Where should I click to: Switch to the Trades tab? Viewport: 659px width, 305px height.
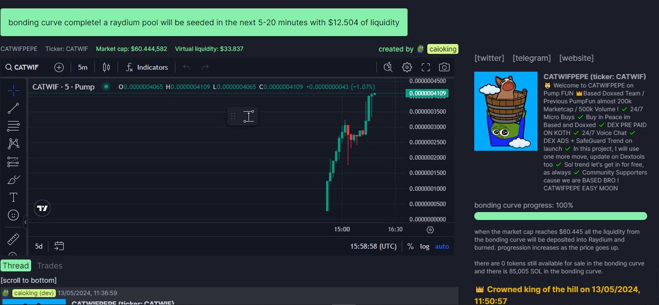tap(49, 266)
